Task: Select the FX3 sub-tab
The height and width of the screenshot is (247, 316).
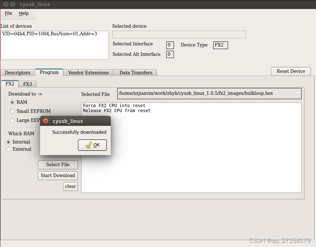Action: tap(27, 84)
